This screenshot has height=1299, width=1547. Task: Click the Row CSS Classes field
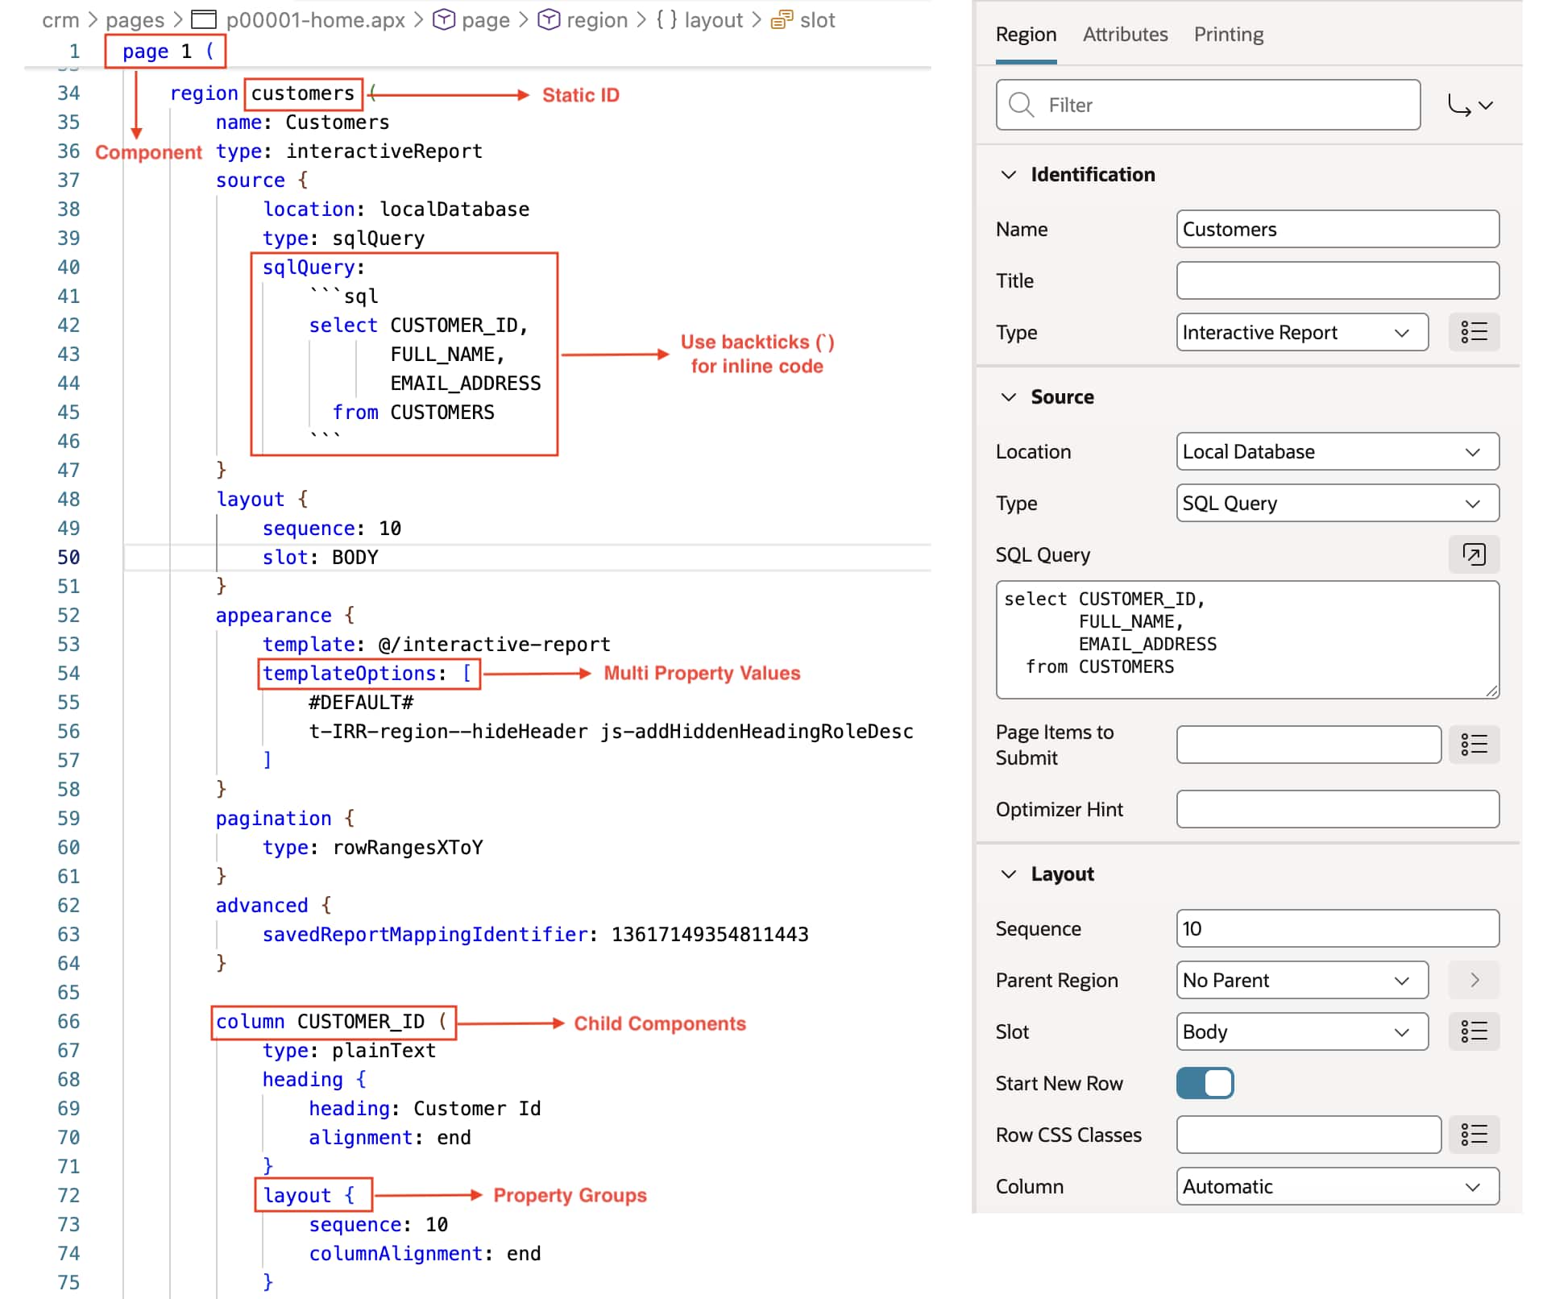[1309, 1135]
